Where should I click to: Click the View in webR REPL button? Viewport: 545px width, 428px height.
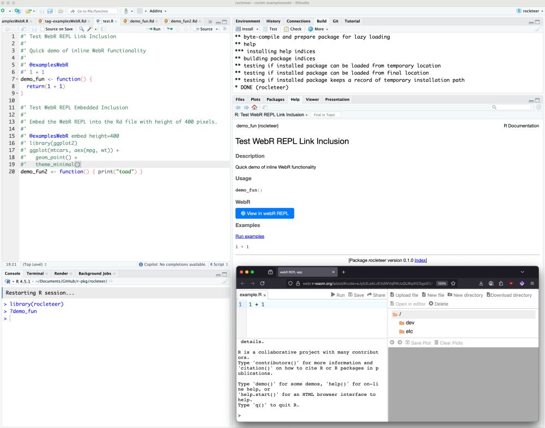[x=265, y=213]
